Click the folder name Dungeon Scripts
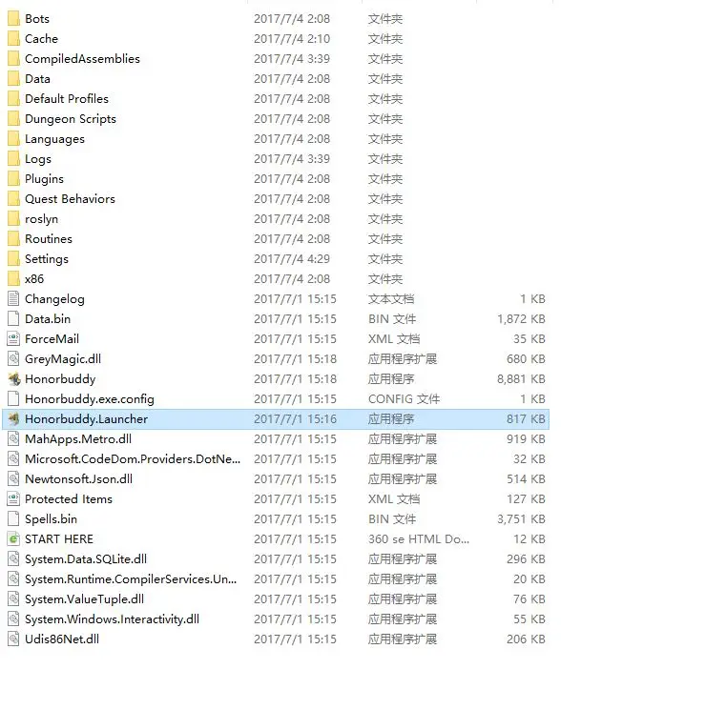 71,118
